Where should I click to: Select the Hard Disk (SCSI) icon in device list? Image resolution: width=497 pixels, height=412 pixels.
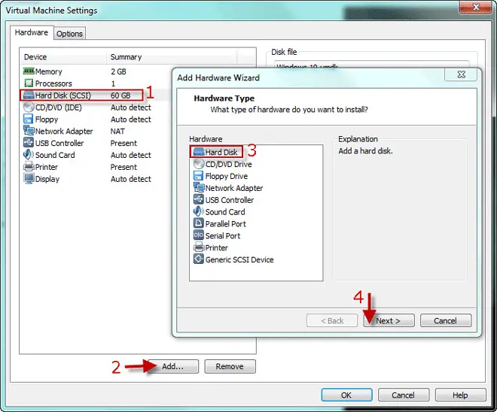[29, 95]
